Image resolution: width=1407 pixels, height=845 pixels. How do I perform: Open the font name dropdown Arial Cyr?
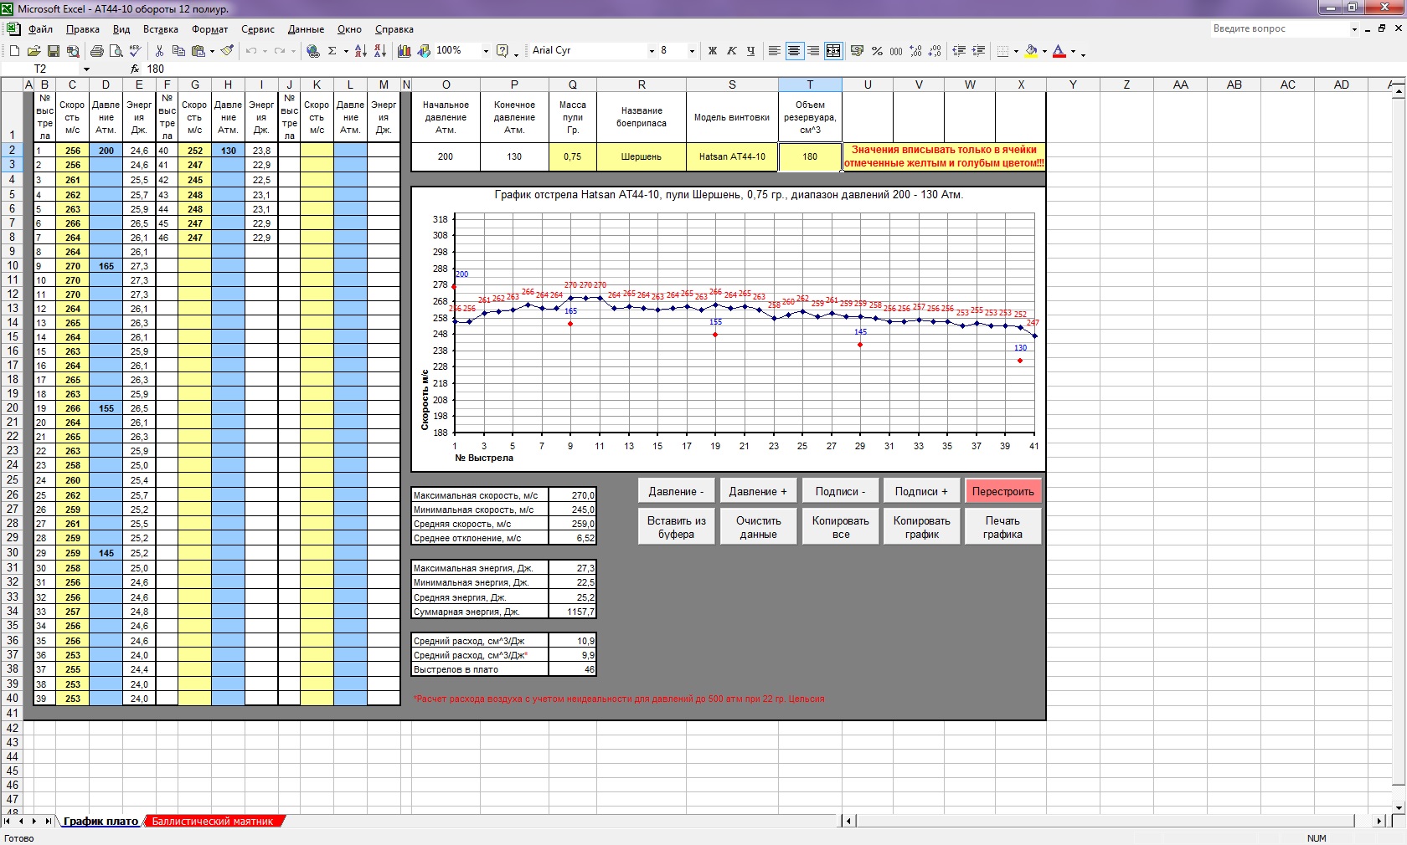tap(652, 51)
